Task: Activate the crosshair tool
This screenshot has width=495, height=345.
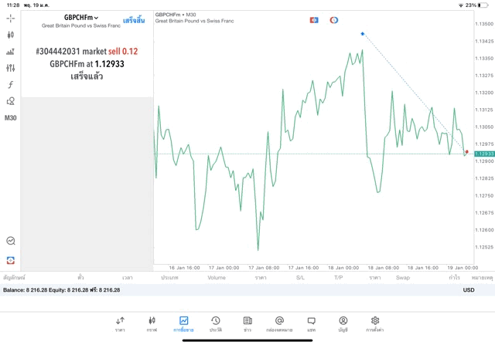Action: click(10, 19)
